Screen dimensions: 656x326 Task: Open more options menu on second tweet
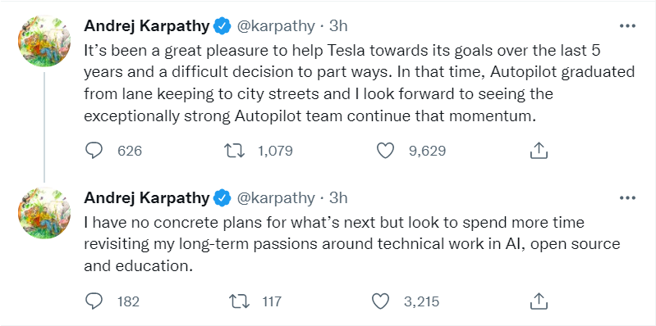pos(627,198)
